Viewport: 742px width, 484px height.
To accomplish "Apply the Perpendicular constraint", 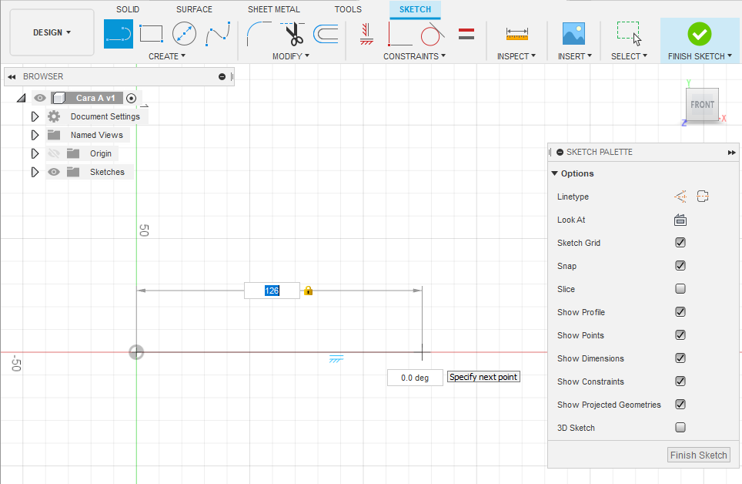I will [x=399, y=34].
